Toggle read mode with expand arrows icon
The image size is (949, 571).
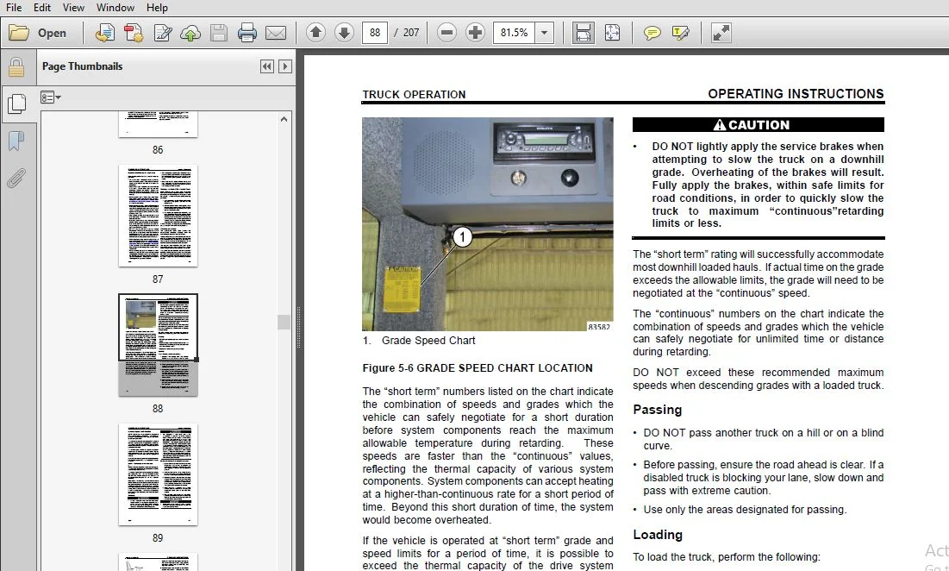721,33
